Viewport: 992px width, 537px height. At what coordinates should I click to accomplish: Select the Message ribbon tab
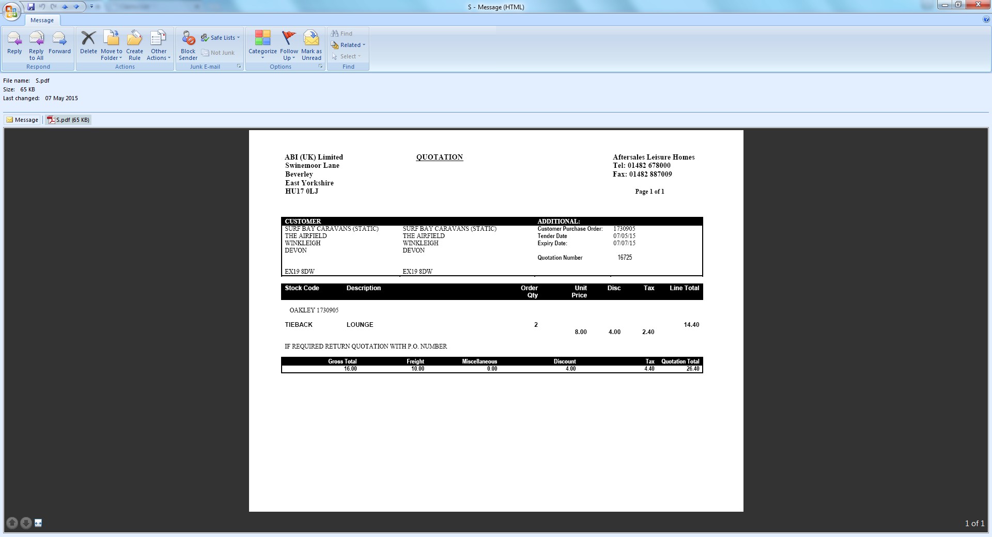point(42,20)
